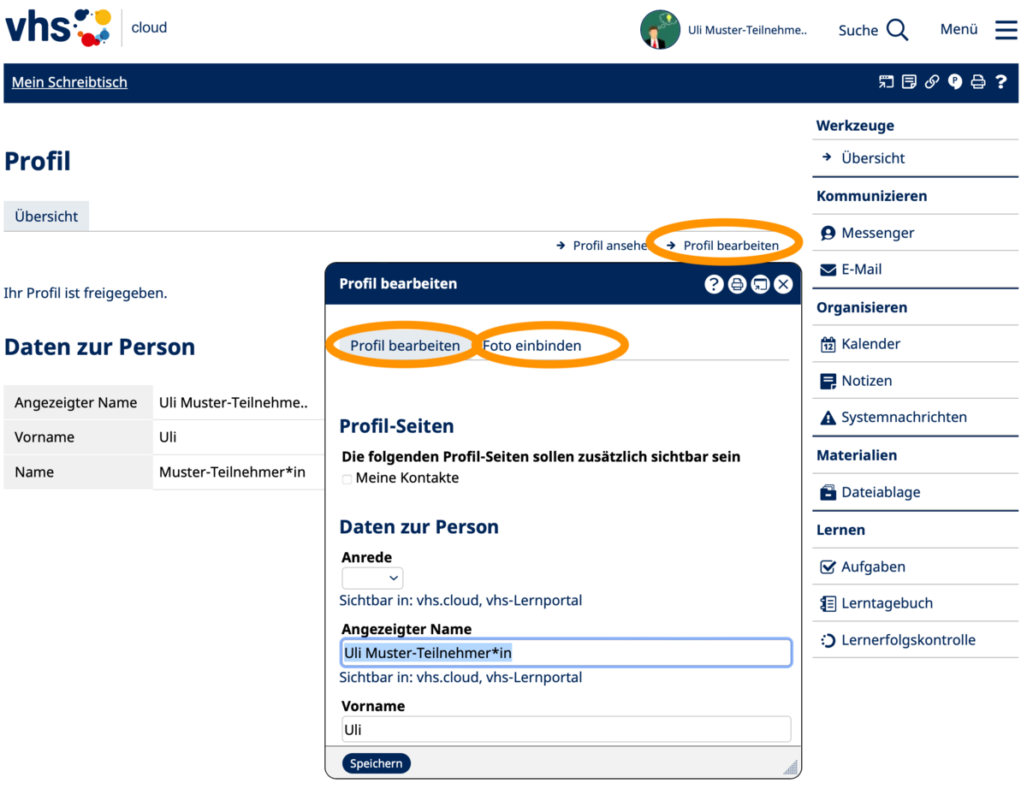
Task: Select the Übersicht tab under Profil
Action: pos(46,217)
